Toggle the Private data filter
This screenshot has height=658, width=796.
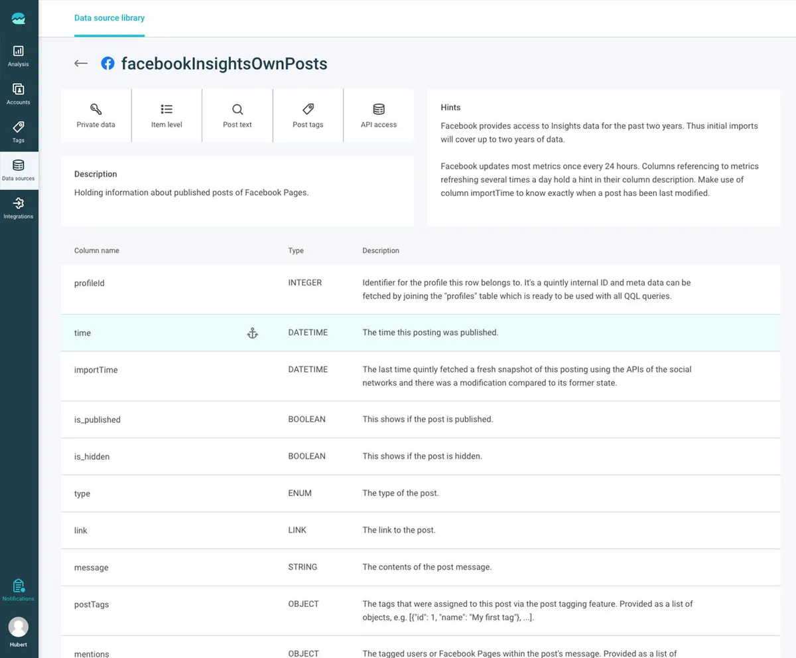pos(96,115)
